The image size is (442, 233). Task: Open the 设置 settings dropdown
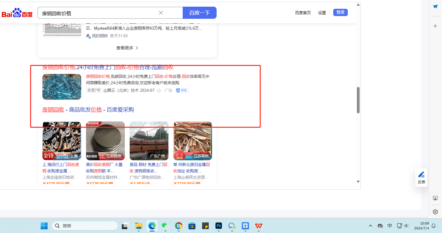coord(322,12)
